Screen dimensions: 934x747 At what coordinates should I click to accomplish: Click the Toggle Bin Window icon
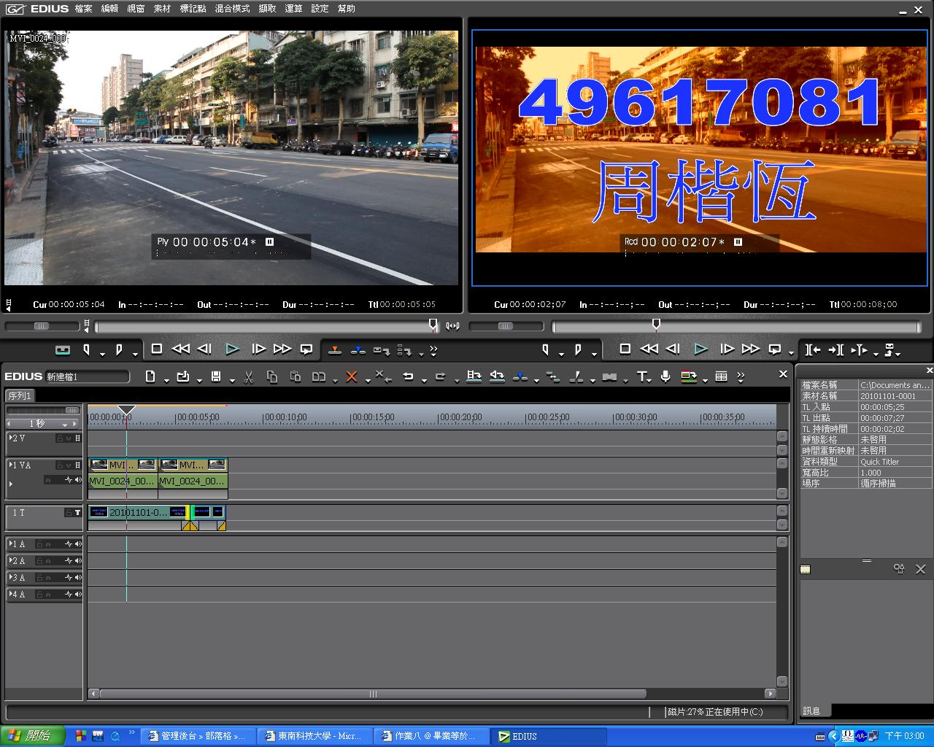click(x=721, y=376)
